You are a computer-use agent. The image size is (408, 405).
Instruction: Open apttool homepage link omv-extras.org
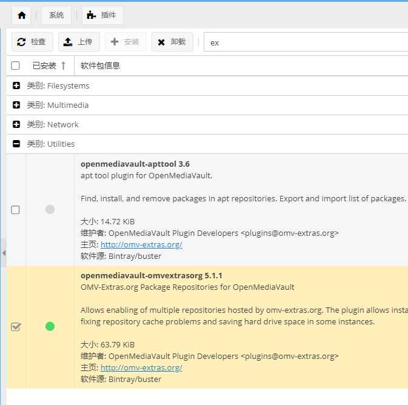coord(141,245)
